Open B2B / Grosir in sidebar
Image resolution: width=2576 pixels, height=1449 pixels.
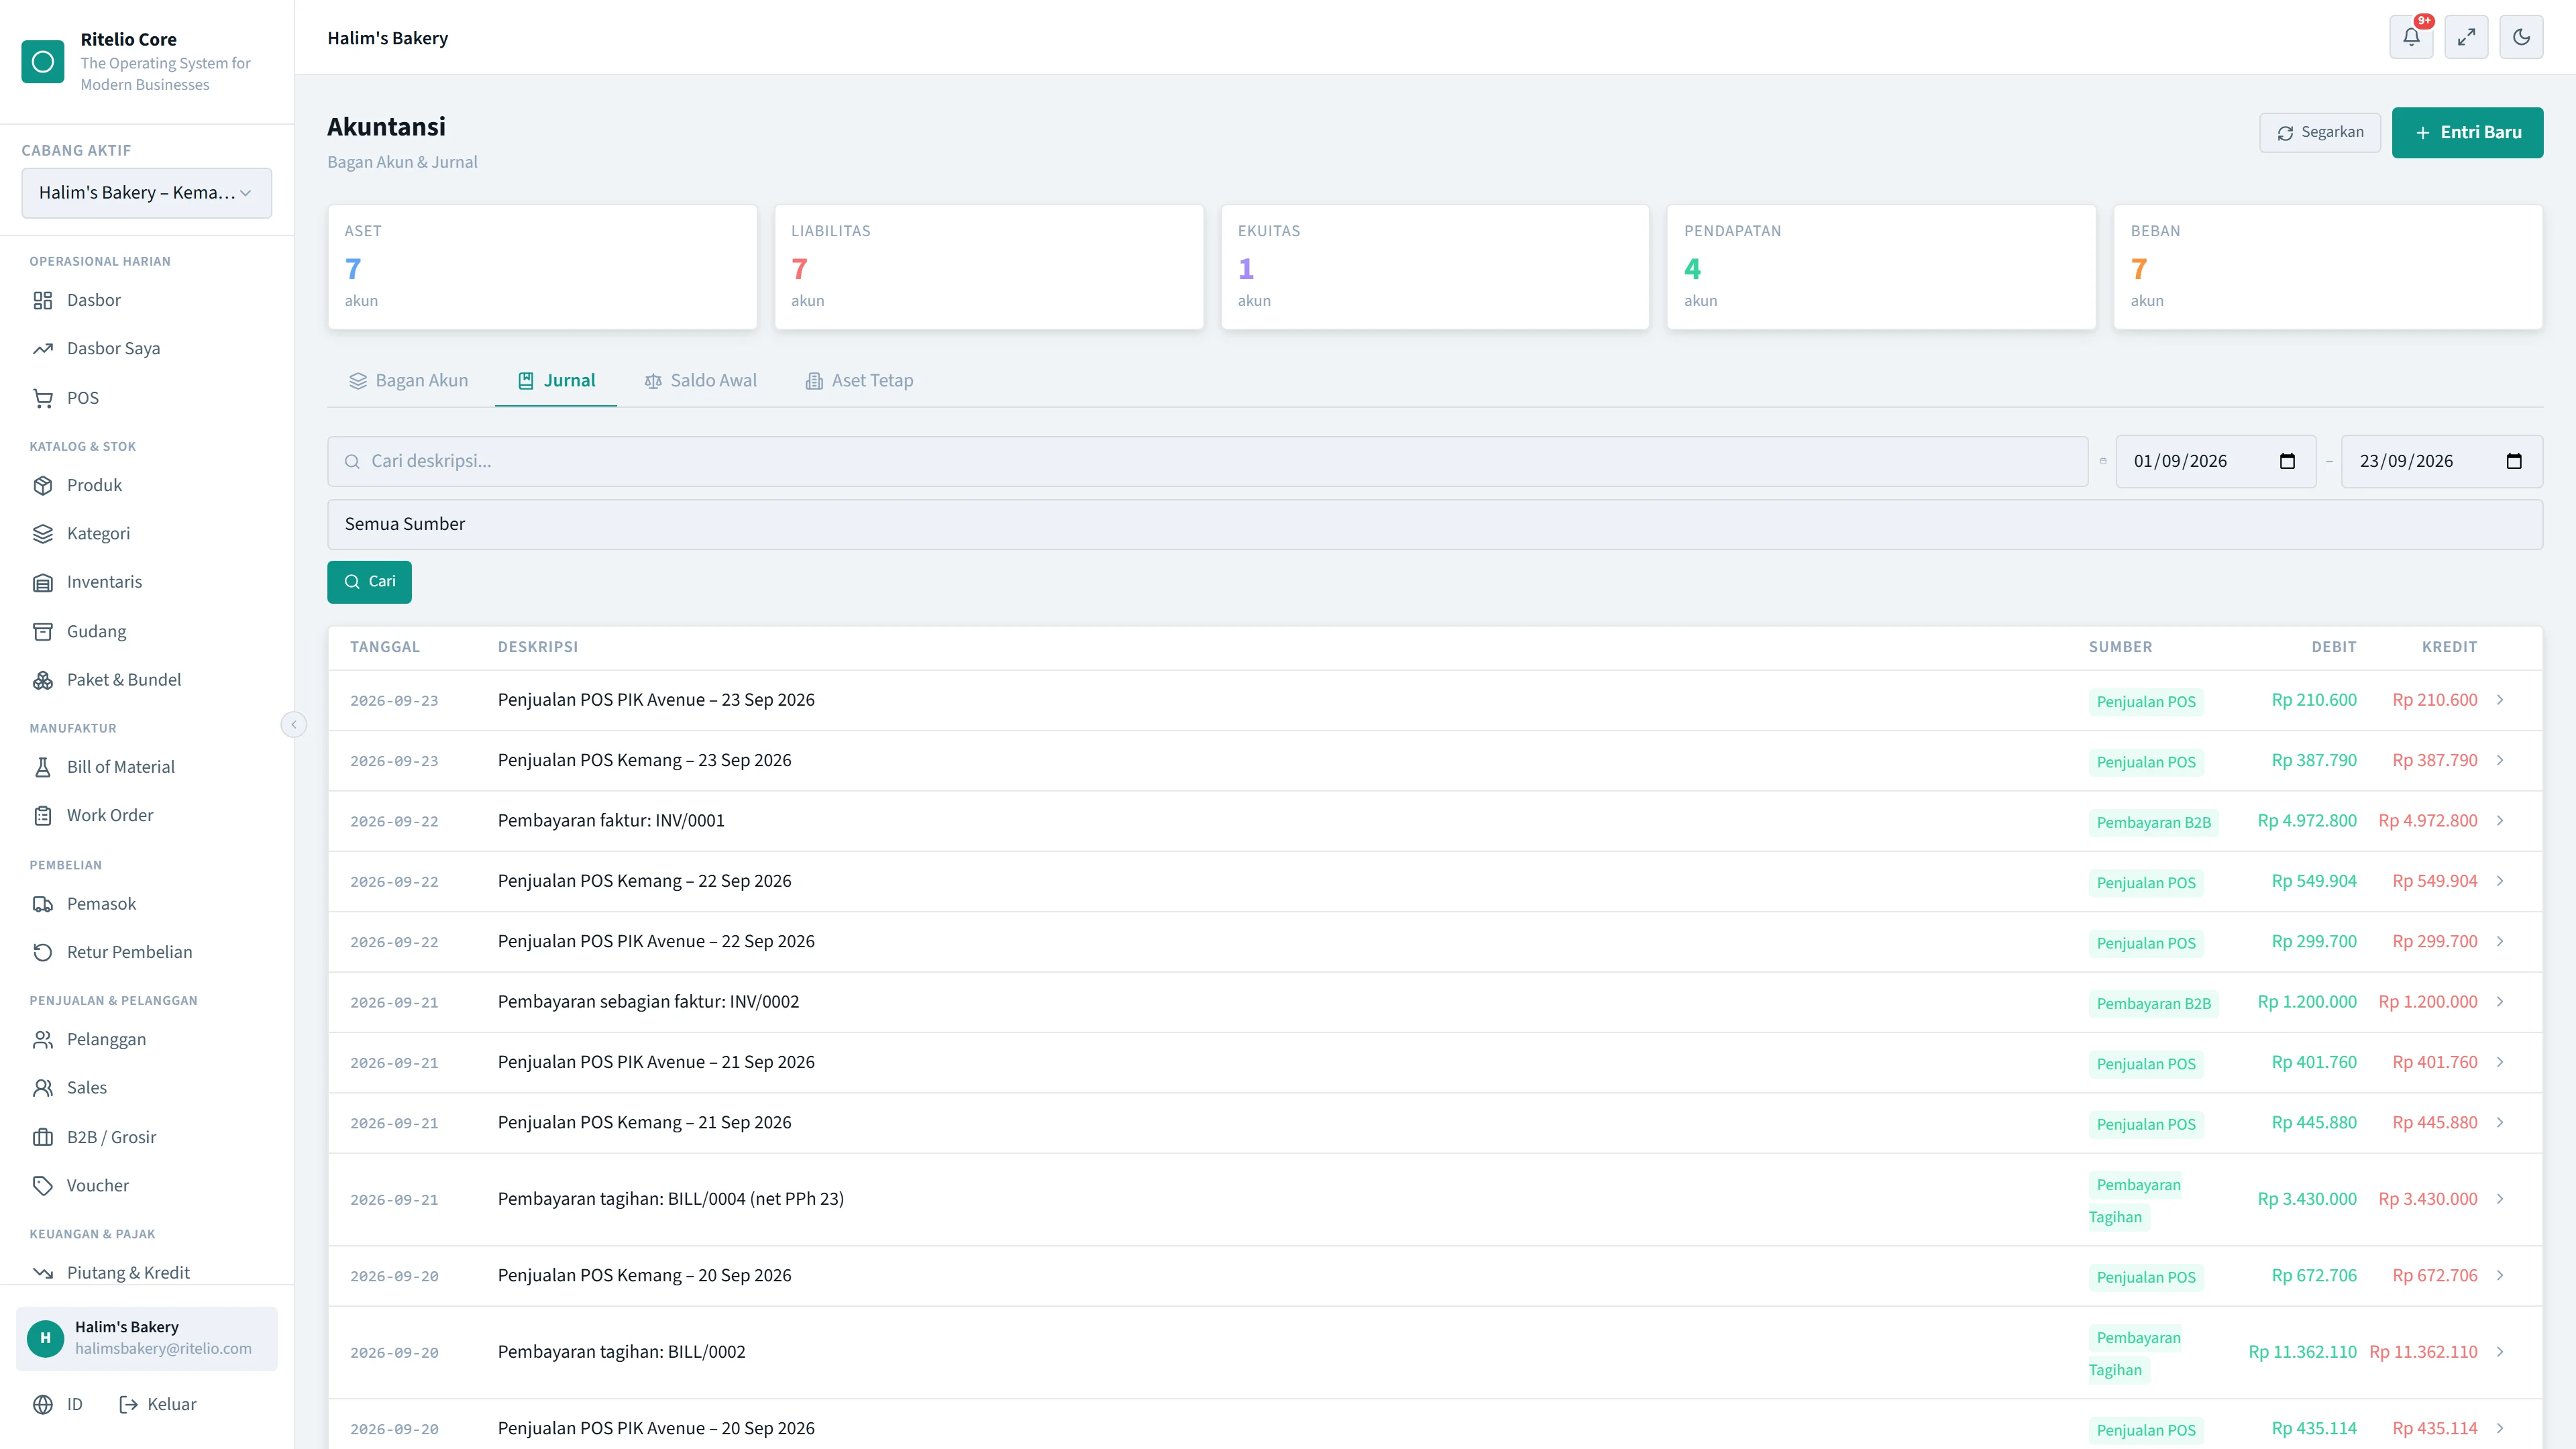click(x=147, y=1137)
